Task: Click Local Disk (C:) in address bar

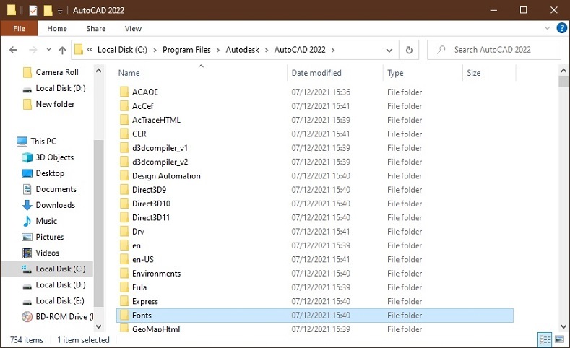Action: (122, 50)
